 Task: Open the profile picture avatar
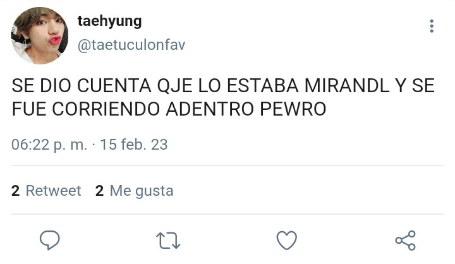pyautogui.click(x=39, y=35)
